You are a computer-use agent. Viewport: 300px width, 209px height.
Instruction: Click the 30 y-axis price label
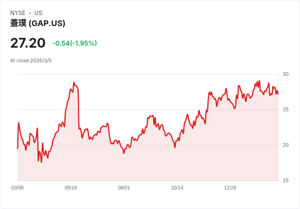coord(285,74)
